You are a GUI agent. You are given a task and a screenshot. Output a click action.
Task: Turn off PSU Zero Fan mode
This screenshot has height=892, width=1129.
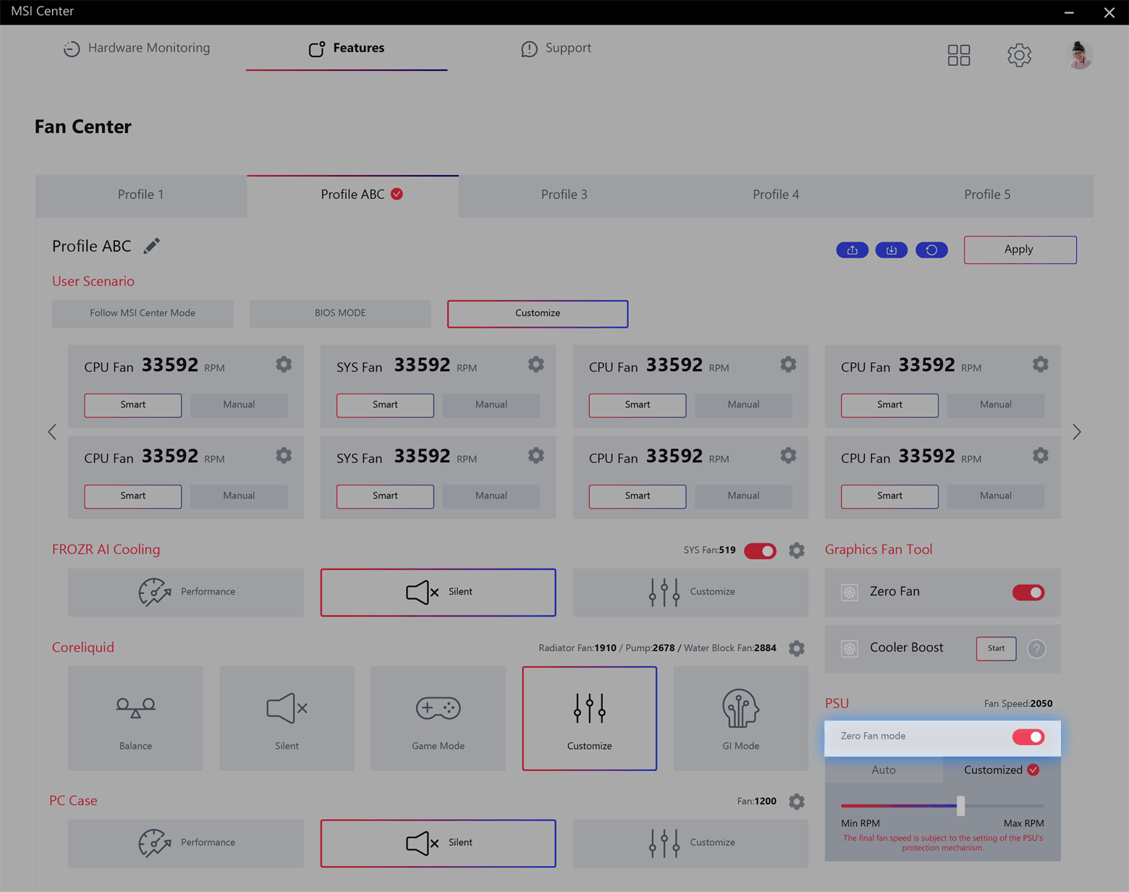click(x=1028, y=736)
